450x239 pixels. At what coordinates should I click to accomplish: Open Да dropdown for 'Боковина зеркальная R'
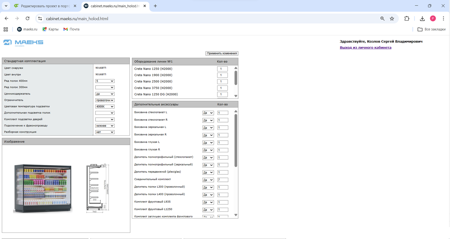coord(208,135)
